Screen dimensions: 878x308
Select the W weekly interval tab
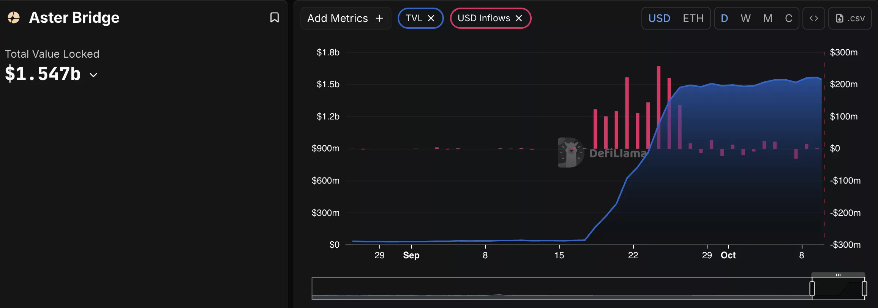point(746,18)
